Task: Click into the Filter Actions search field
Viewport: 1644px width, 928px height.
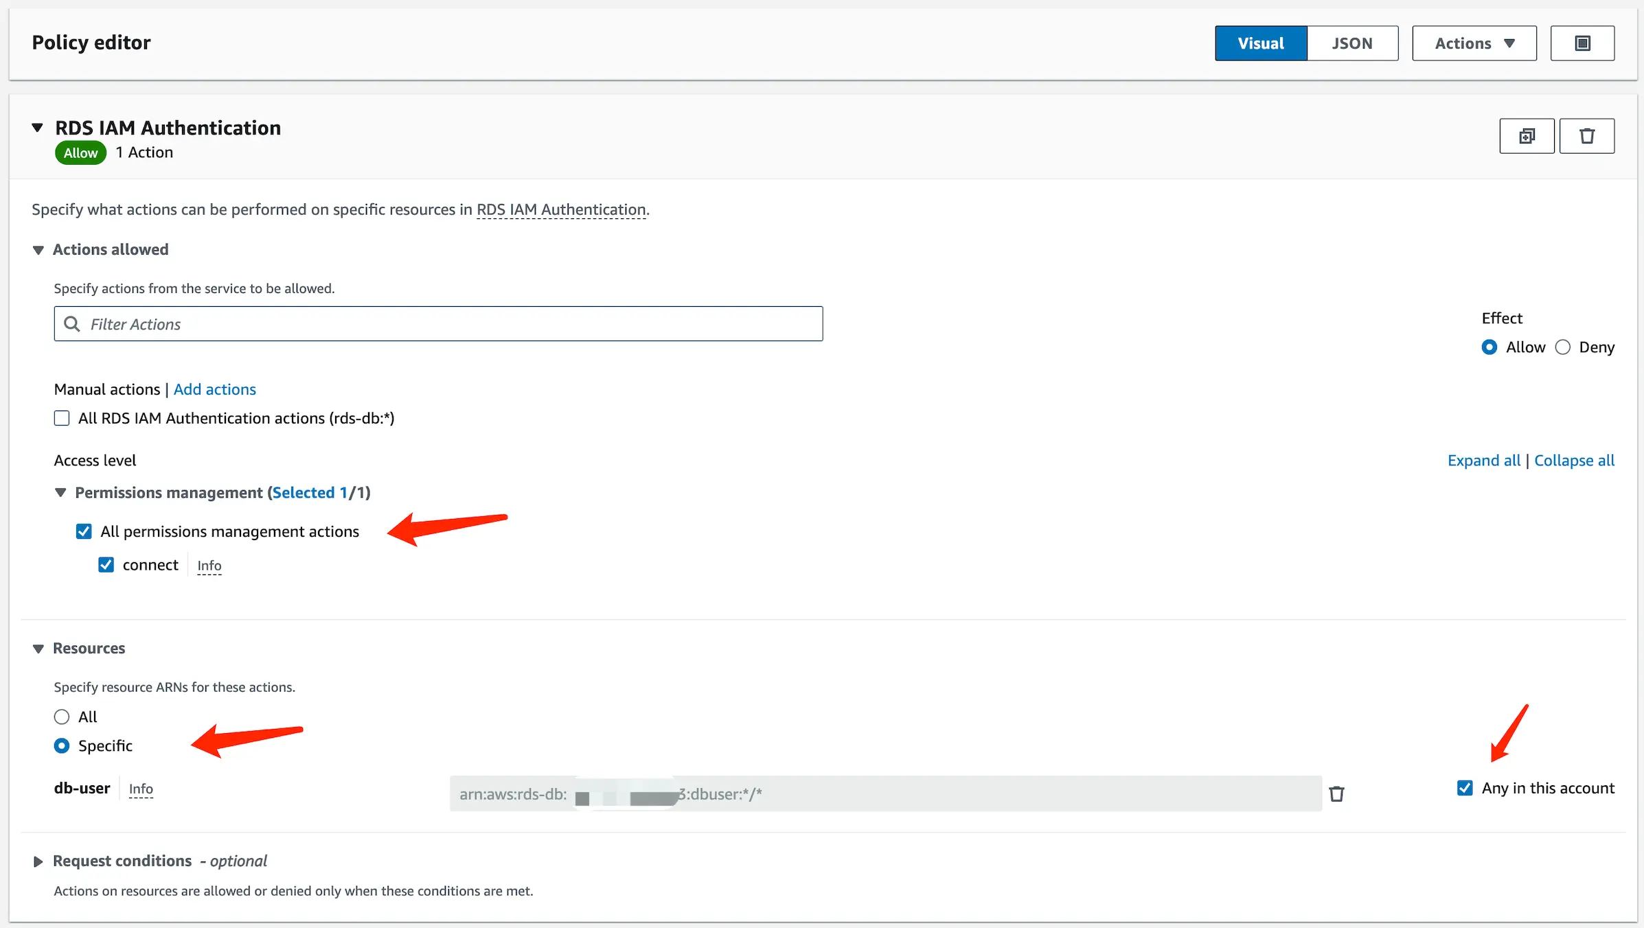Action: point(438,324)
